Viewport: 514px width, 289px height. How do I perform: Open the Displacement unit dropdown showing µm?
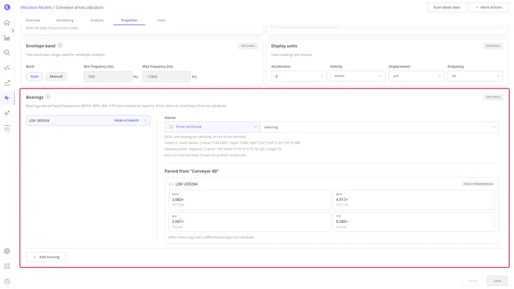416,76
